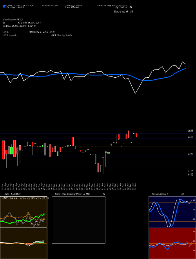The image size is (196, 259).
Task: Select the '12 Day = 23.38' SMA label
Action: (15, 7)
